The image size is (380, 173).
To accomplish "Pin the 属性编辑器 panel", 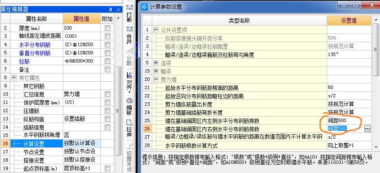I will coord(110,10).
